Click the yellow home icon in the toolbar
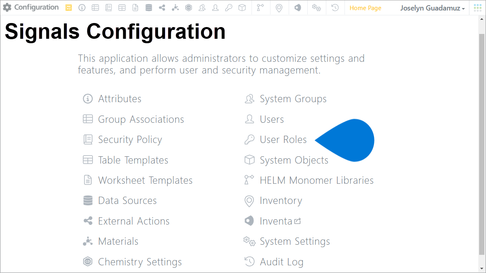 69,8
